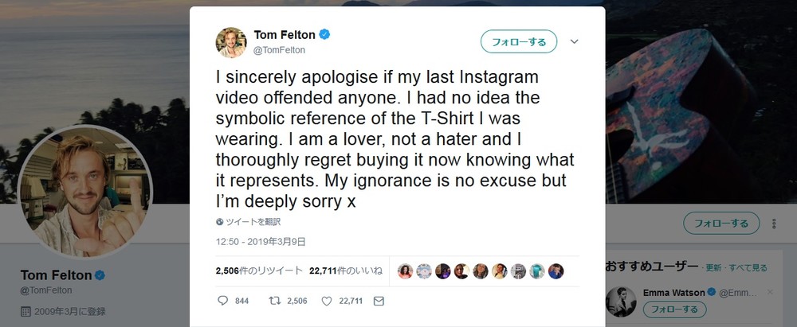Follow Tom Felton from the tweet header
Image resolution: width=797 pixels, height=327 pixels.
tap(518, 41)
